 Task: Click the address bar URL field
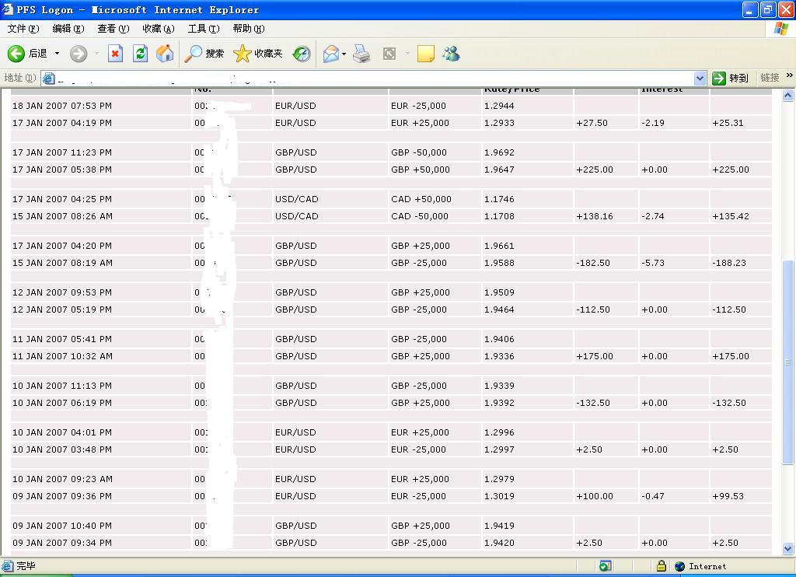pyautogui.click(x=373, y=78)
